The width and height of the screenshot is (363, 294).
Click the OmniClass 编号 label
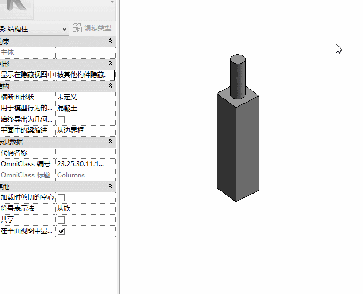click(x=26, y=164)
